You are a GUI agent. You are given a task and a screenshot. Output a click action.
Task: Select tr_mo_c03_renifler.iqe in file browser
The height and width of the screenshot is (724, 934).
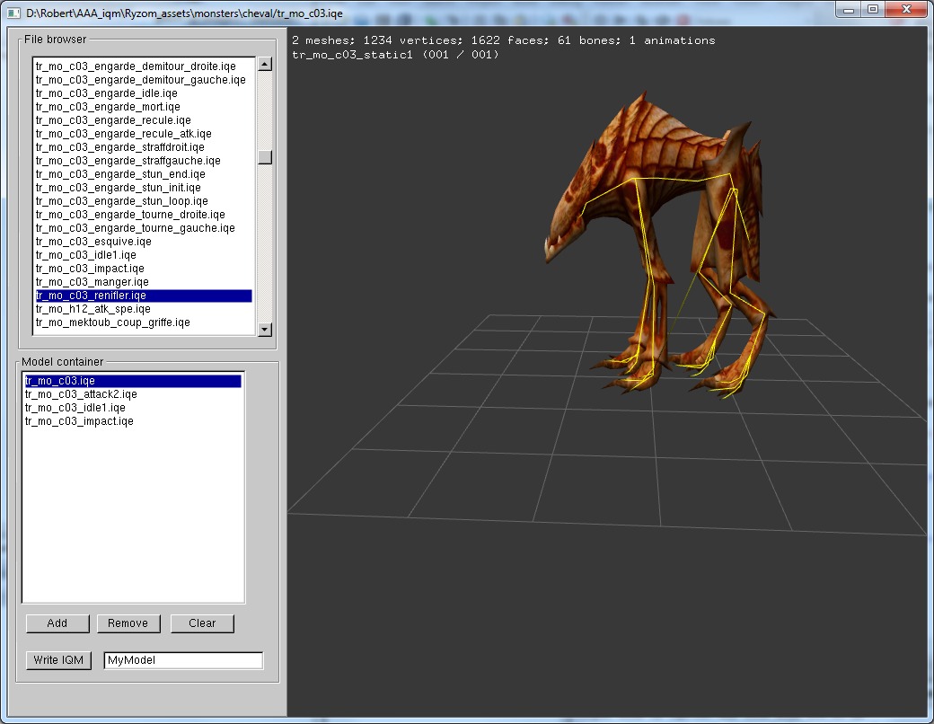[x=91, y=296]
